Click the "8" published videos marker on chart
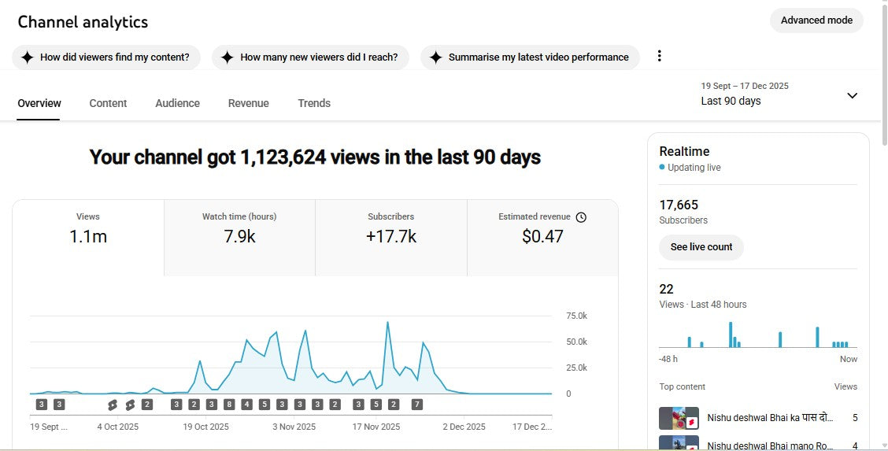This screenshot has width=888, height=451. pyautogui.click(x=229, y=405)
